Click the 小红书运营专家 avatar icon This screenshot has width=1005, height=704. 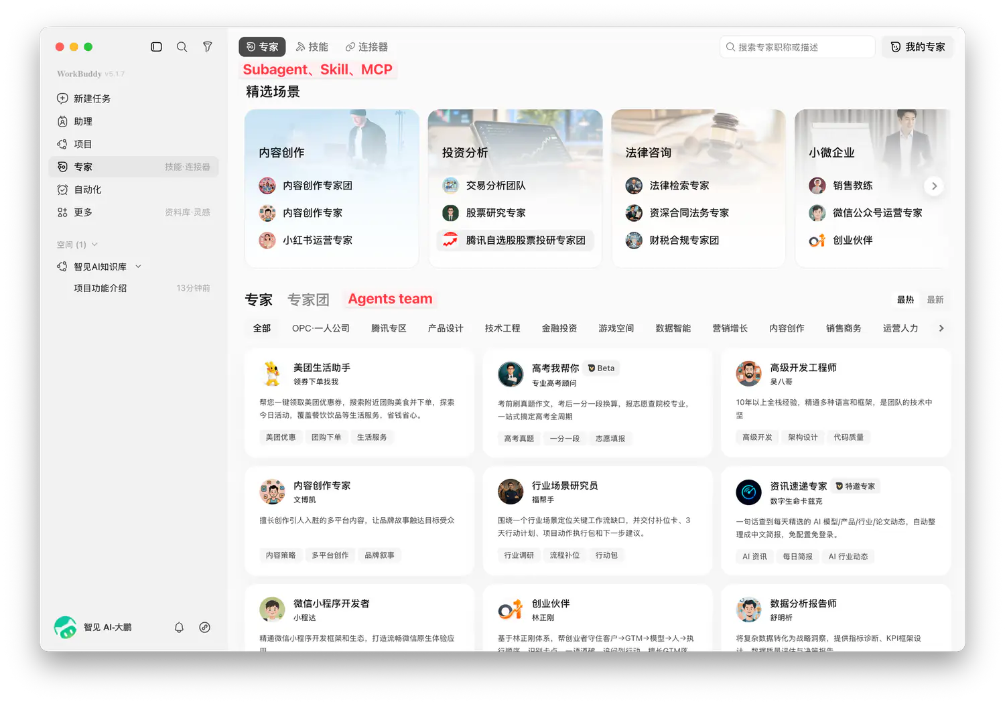point(267,240)
